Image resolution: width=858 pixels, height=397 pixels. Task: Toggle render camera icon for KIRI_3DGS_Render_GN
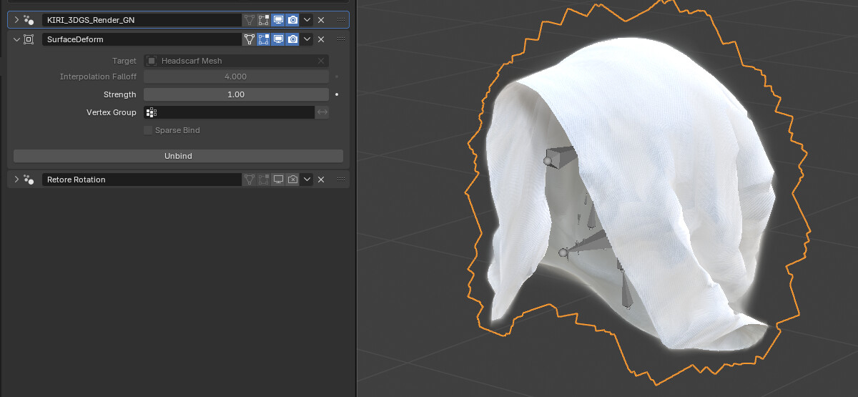[x=292, y=20]
